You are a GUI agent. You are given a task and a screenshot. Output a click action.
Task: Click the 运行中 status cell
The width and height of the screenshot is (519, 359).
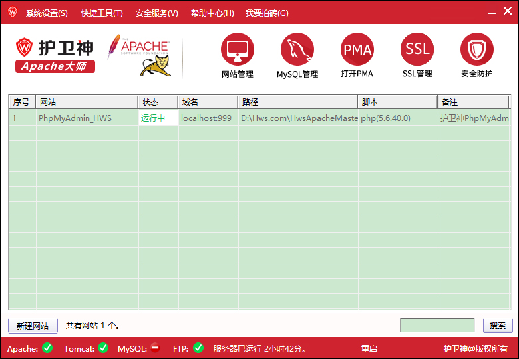click(158, 118)
